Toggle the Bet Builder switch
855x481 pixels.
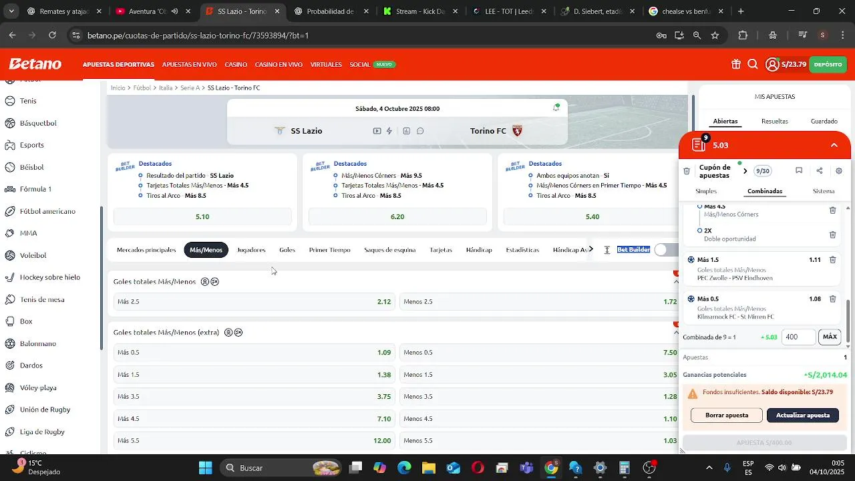667,249
